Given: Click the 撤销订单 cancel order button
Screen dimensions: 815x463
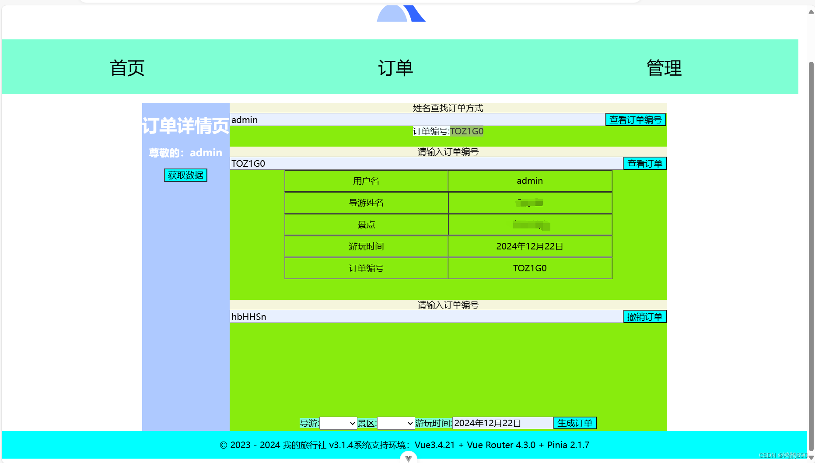Looking at the screenshot, I should pos(645,316).
